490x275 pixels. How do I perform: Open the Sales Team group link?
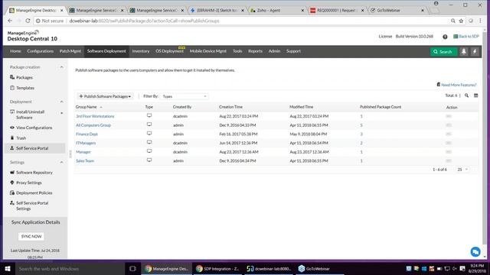click(85, 161)
